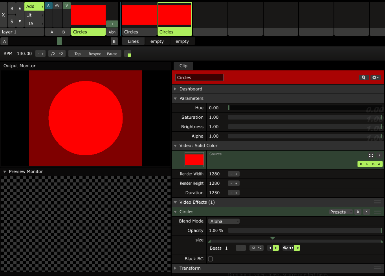Viewport: 385px width, 276px height.
Task: Click the fullscreen icon in Source row
Action: coord(371,156)
